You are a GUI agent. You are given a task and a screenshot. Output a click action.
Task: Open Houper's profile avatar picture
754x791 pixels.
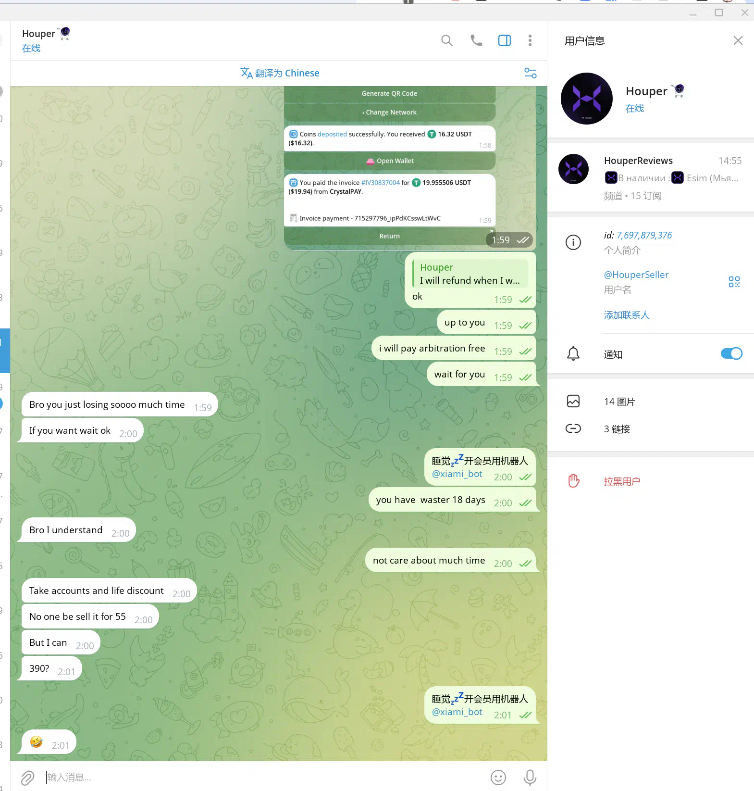coord(587,99)
